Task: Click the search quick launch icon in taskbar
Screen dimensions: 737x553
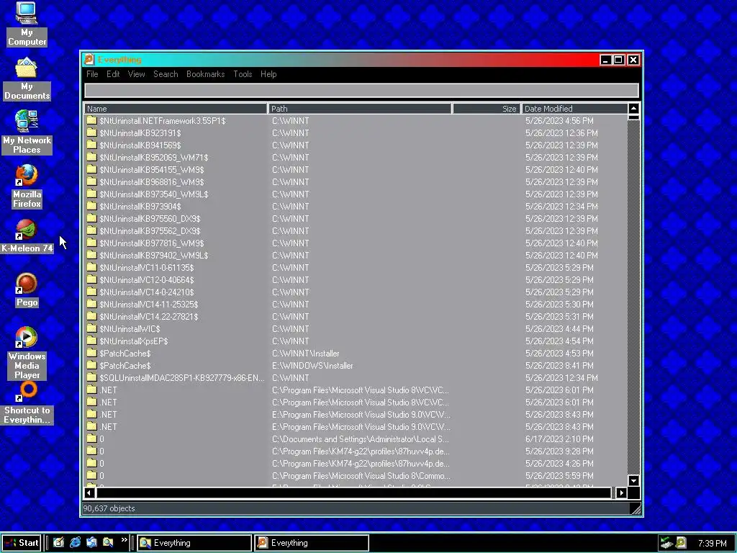Action: tap(108, 542)
